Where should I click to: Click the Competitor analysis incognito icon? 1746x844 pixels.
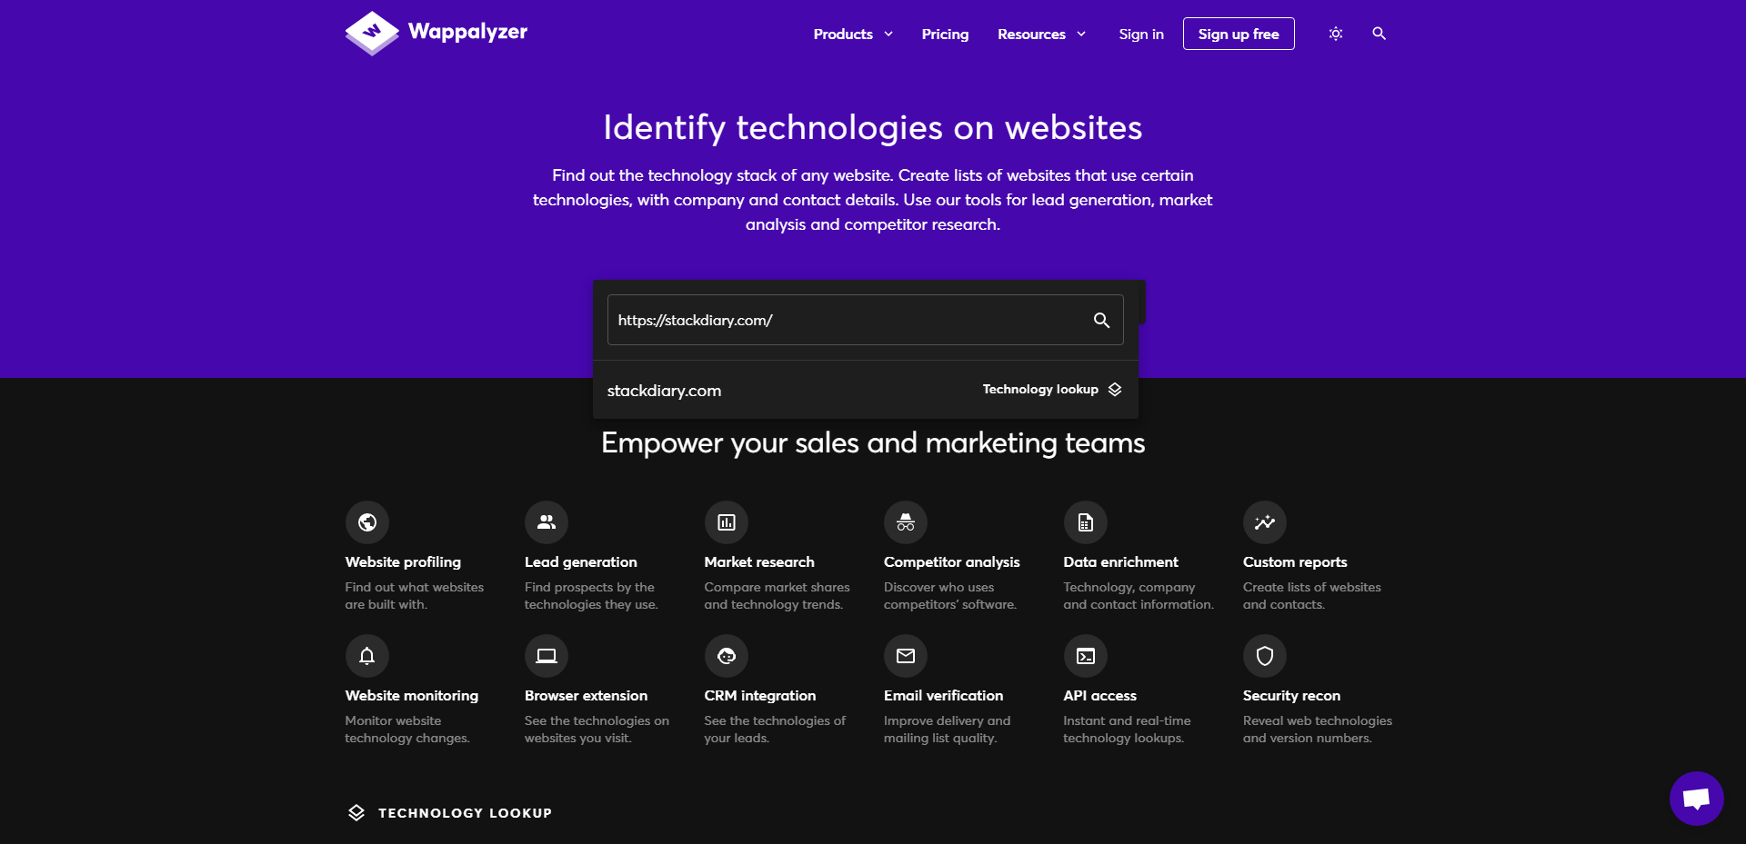click(x=906, y=522)
